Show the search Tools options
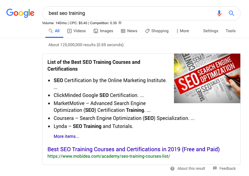The height and width of the screenshot is (176, 249). (x=230, y=31)
